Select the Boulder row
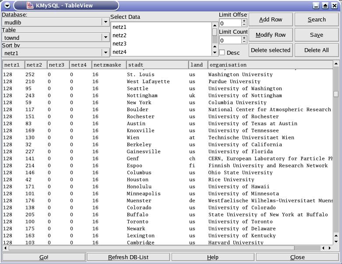342x264 pixels. pos(168,109)
